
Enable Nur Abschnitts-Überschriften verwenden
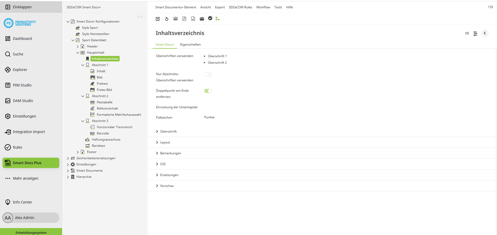point(208,74)
